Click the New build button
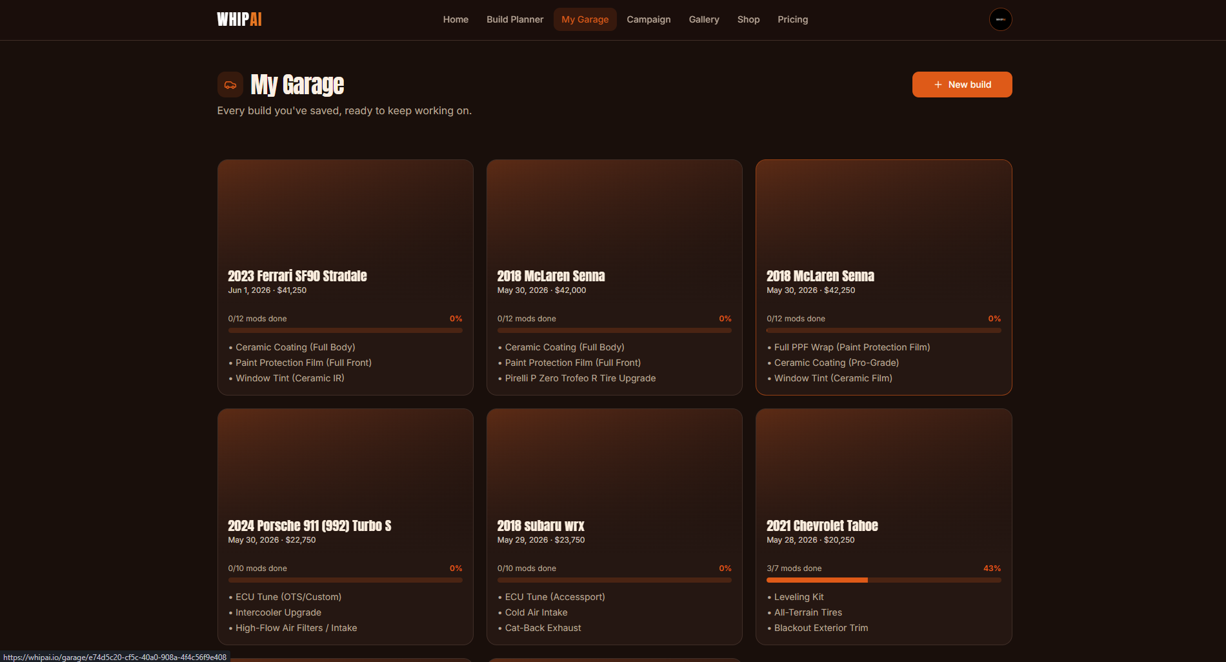The width and height of the screenshot is (1226, 662). [962, 85]
